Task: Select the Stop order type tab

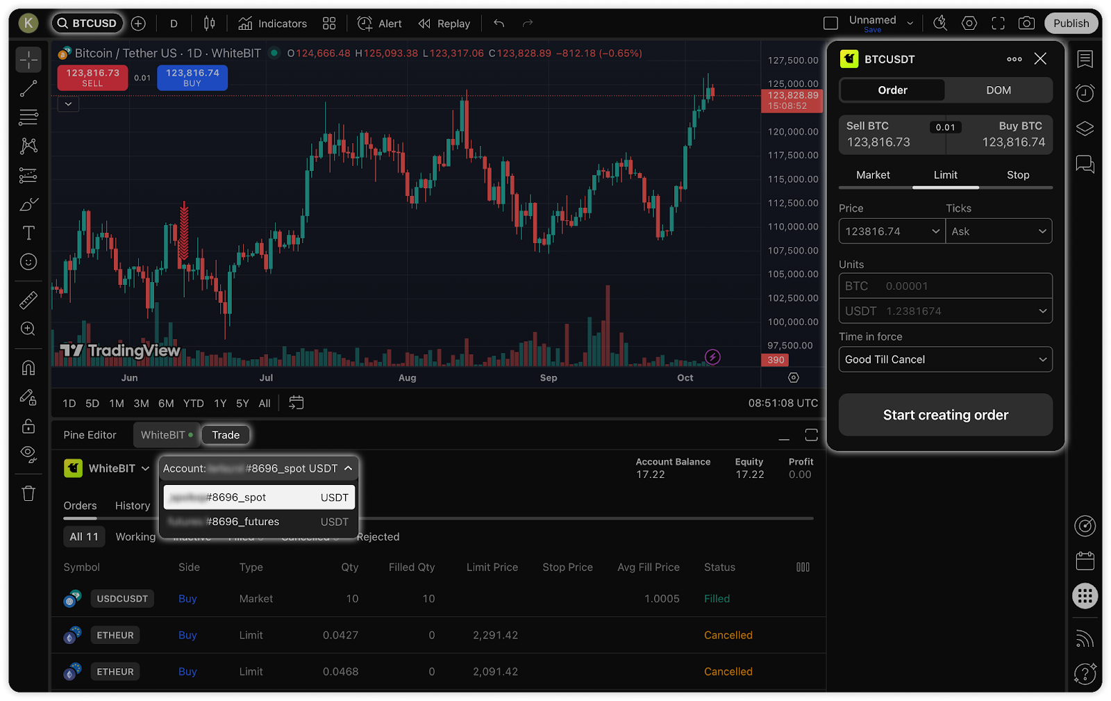Action: 1017,175
